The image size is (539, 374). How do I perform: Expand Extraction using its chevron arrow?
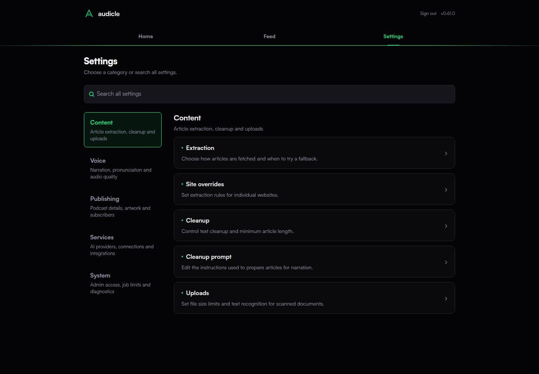click(x=446, y=153)
